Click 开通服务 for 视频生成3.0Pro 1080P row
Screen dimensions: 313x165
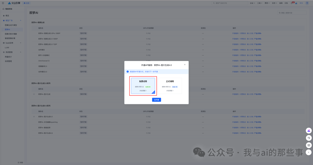pos(235,33)
